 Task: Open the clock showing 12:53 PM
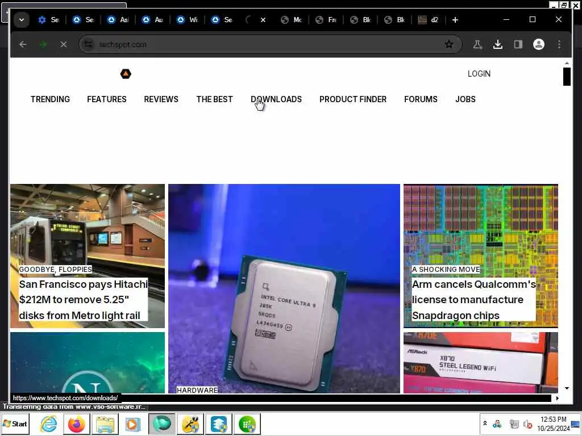click(x=553, y=424)
